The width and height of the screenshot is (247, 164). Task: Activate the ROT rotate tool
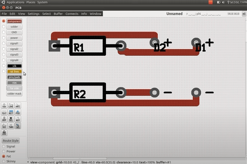point(18,119)
